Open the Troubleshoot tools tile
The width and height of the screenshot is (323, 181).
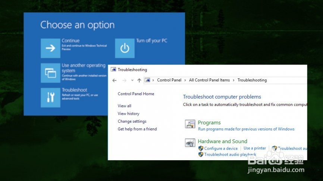click(50, 97)
